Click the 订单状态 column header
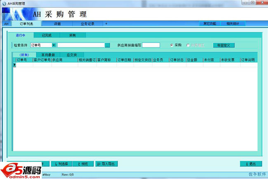Screen dimensions: 268x179 178,60
